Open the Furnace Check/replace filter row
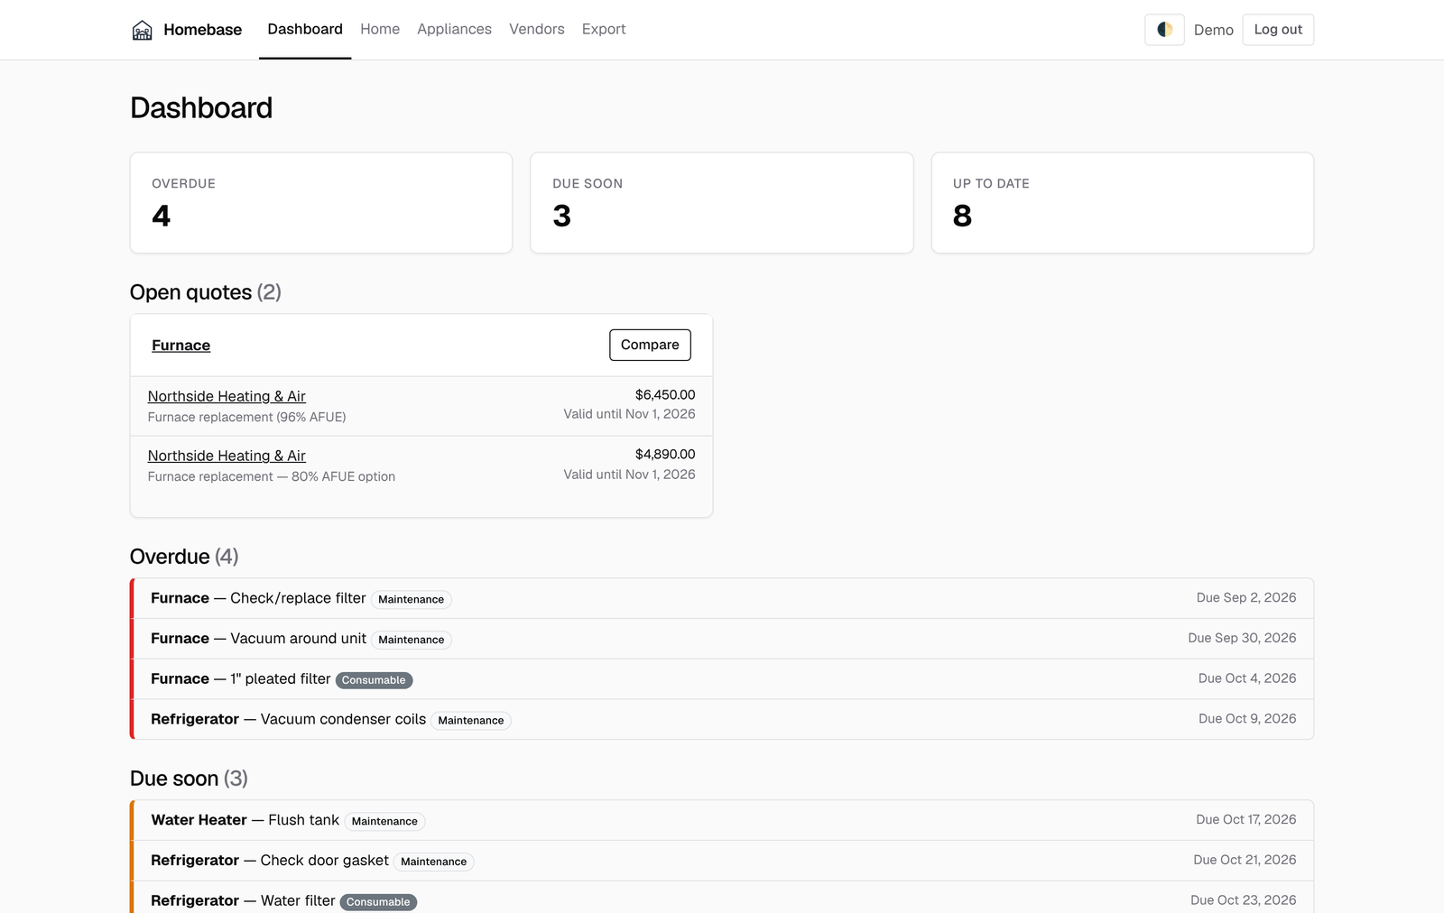The width and height of the screenshot is (1444, 913). click(722, 598)
